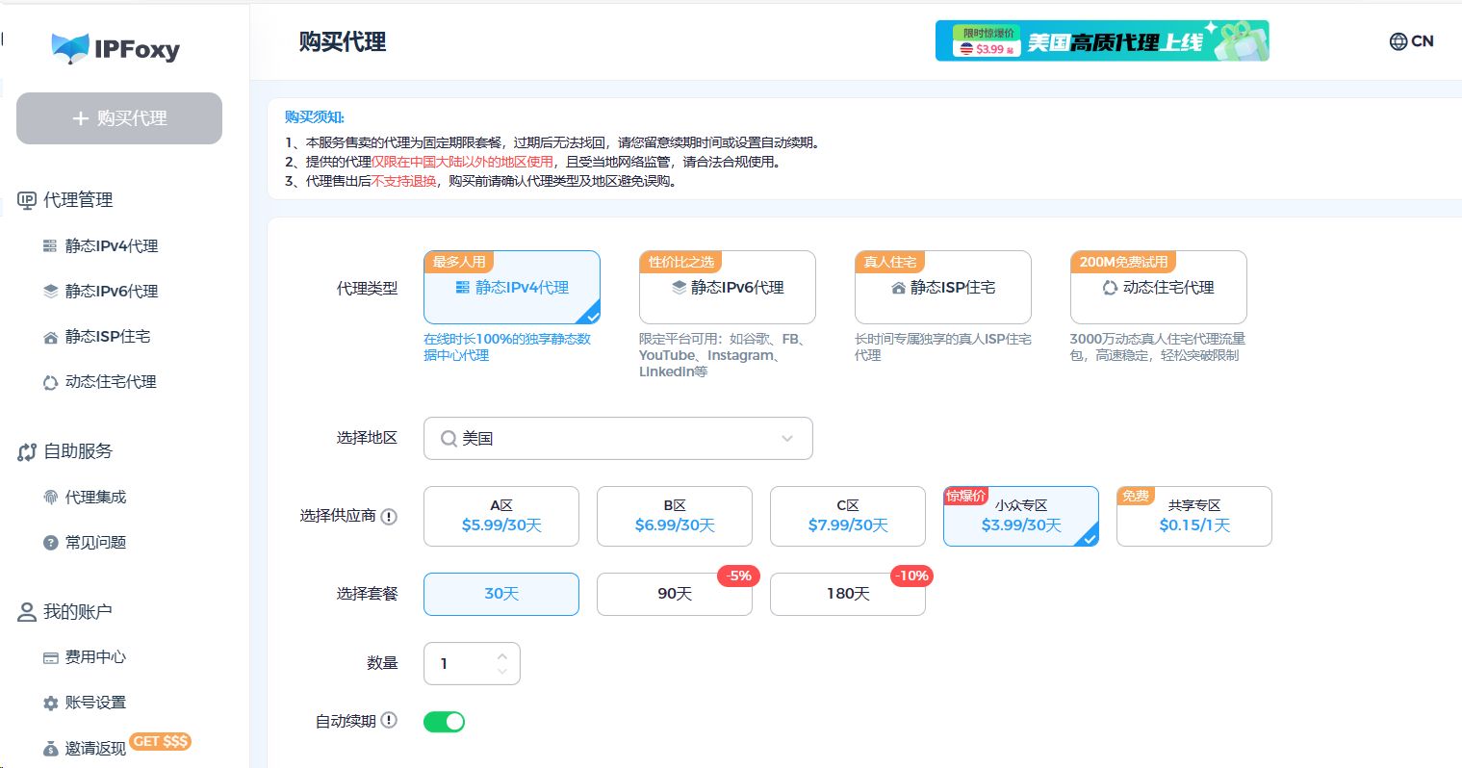Increase quantity with up arrow
This screenshot has height=768, width=1462.
502,656
